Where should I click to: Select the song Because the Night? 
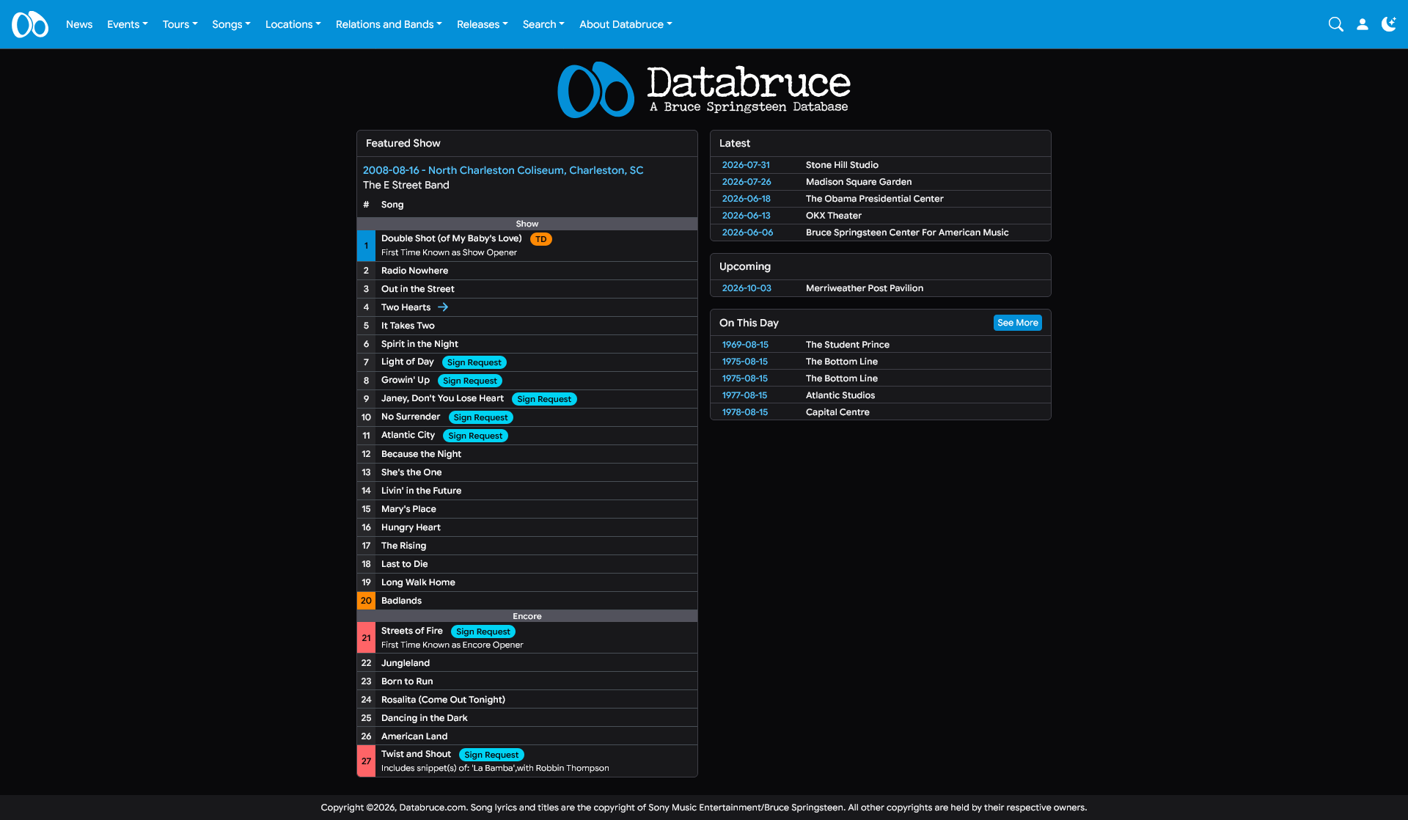[421, 454]
